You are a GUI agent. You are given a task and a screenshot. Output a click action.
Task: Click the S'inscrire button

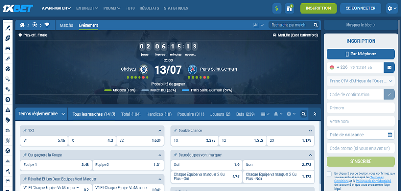[x=361, y=162]
